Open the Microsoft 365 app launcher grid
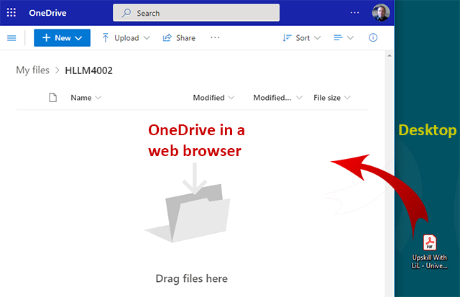The image size is (460, 297). [11, 13]
